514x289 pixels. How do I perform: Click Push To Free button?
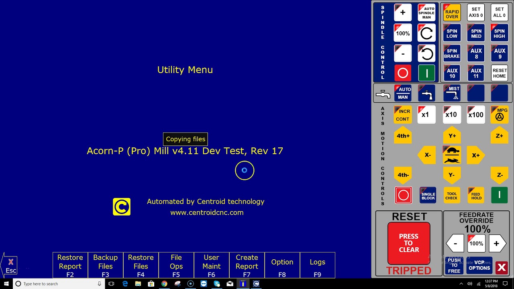coord(454,266)
